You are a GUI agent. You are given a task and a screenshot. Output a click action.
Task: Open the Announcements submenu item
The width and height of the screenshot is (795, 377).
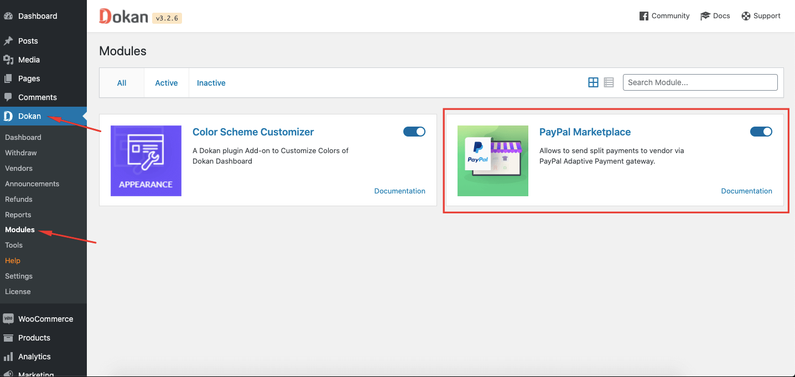(x=32, y=184)
